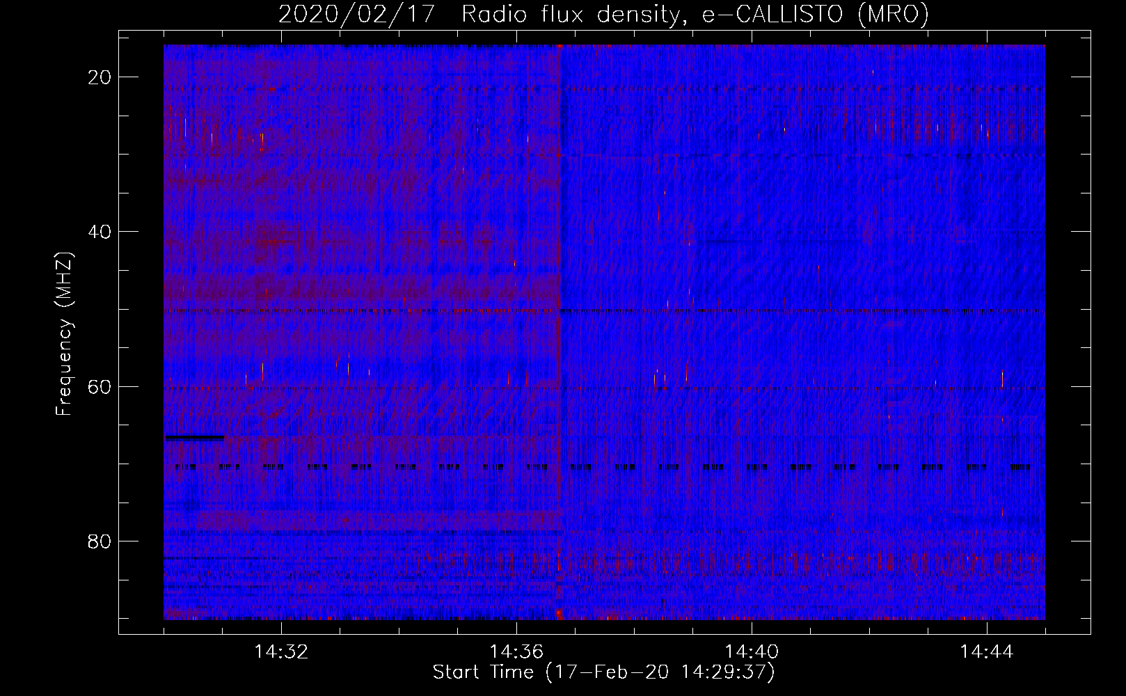Click the 14:32 time tick label
This screenshot has width=1126, height=696.
click(281, 652)
